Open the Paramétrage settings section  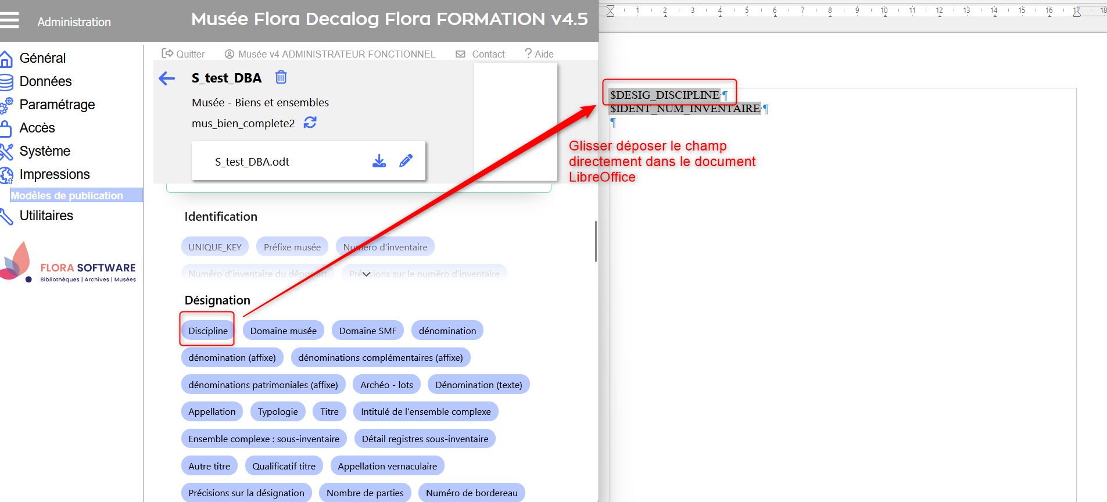point(56,105)
